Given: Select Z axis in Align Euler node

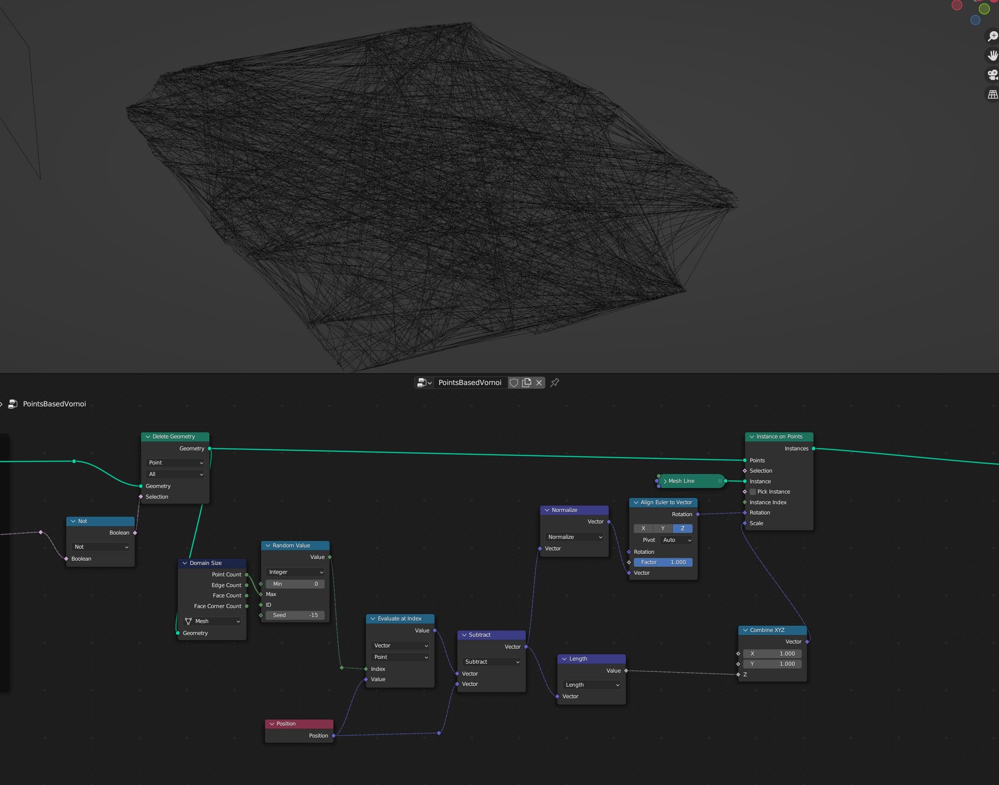Looking at the screenshot, I should point(682,529).
